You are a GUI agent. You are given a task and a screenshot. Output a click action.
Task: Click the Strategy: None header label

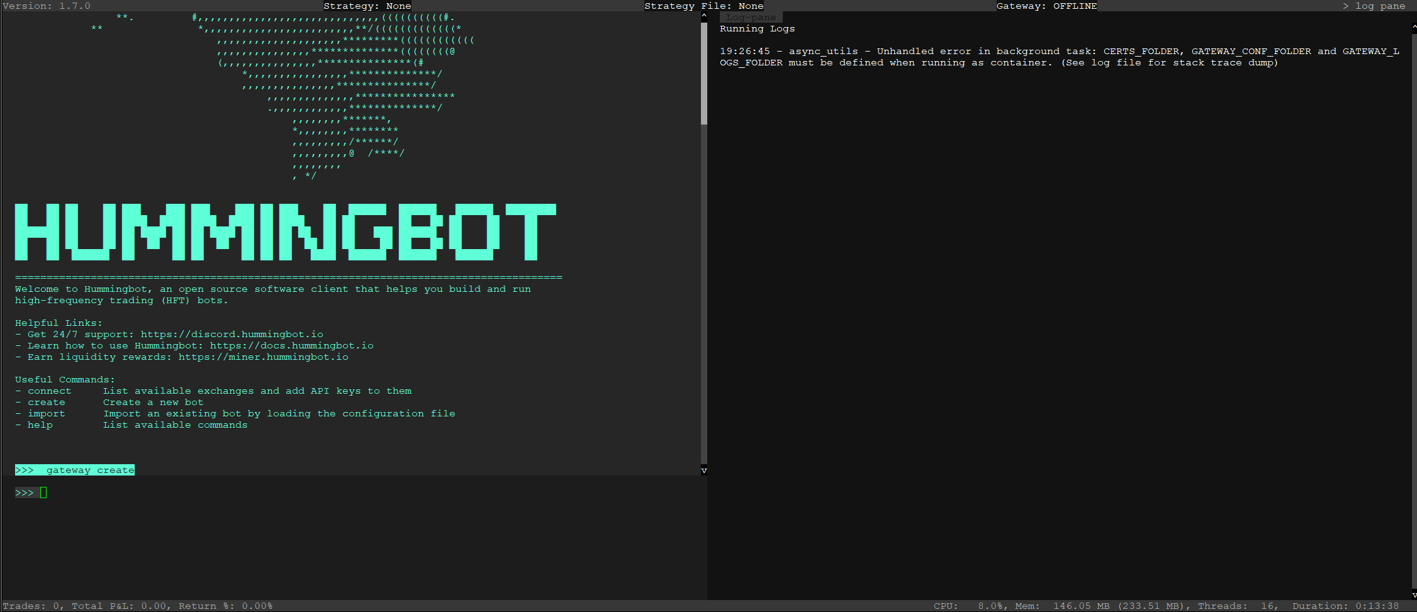(x=367, y=6)
